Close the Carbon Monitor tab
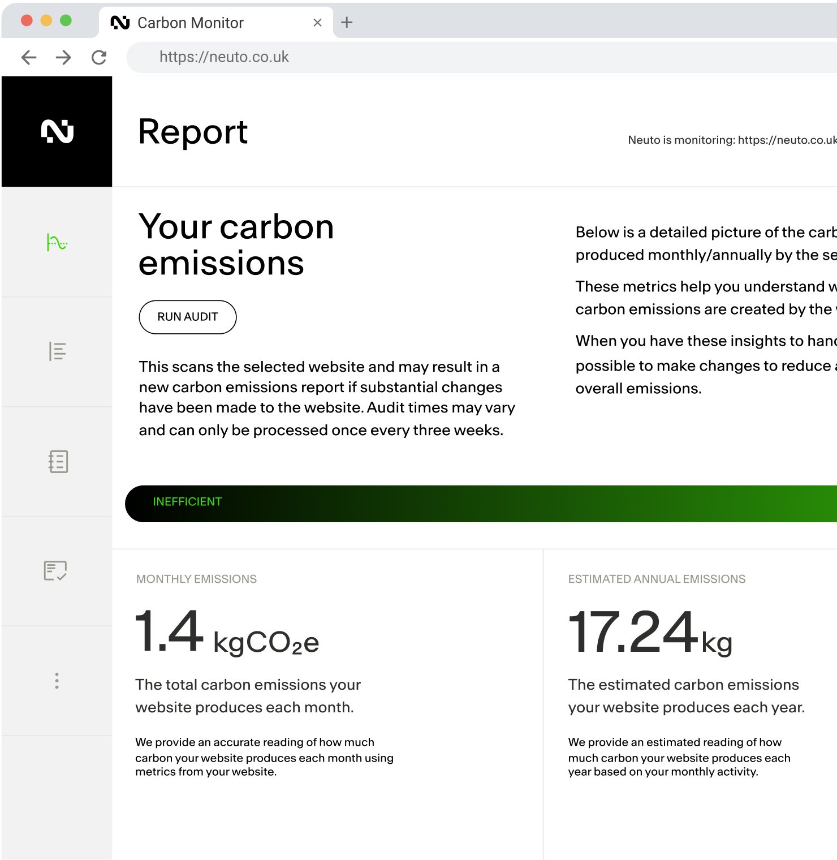 click(x=317, y=23)
